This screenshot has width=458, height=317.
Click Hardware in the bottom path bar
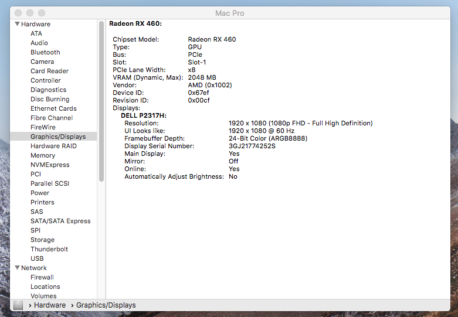tap(50, 305)
